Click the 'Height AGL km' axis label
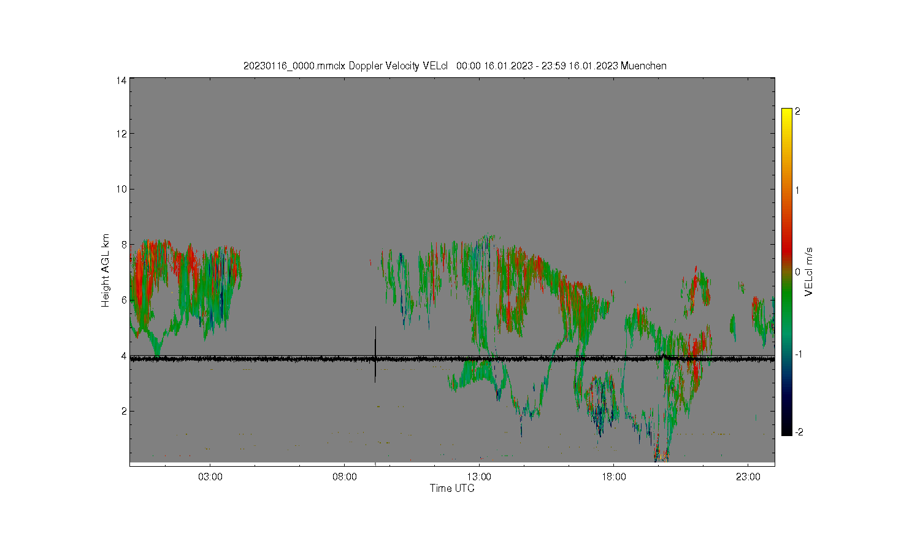 click(x=105, y=270)
